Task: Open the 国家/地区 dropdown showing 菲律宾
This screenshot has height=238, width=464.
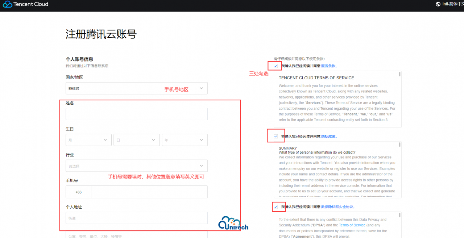Action: pyautogui.click(x=136, y=88)
